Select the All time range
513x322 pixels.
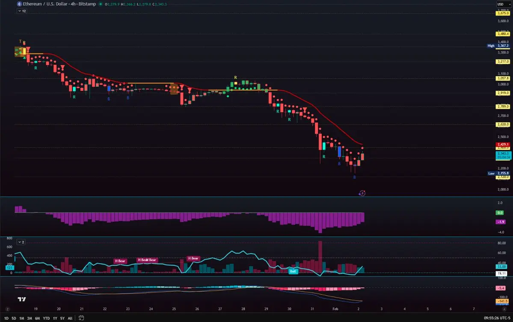tap(70, 318)
